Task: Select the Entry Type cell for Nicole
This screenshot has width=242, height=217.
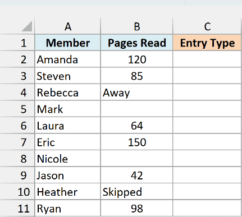Action: [207, 159]
